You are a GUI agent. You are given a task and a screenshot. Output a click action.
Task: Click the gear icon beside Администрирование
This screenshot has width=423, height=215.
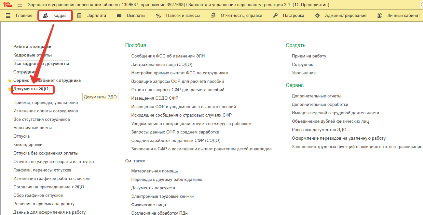(x=317, y=16)
